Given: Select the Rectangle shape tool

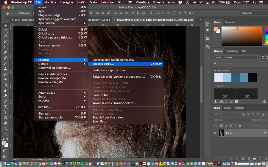Looking at the screenshot, I should [x=5, y=118].
